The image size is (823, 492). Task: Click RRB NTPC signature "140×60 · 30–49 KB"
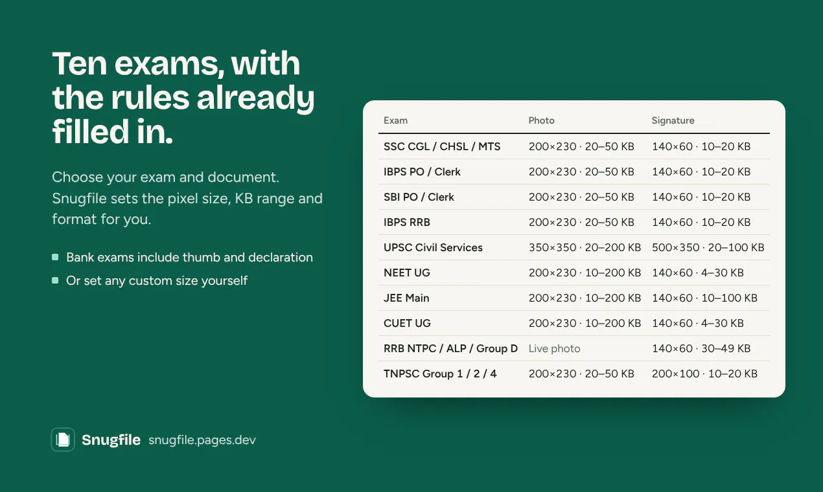tap(701, 348)
